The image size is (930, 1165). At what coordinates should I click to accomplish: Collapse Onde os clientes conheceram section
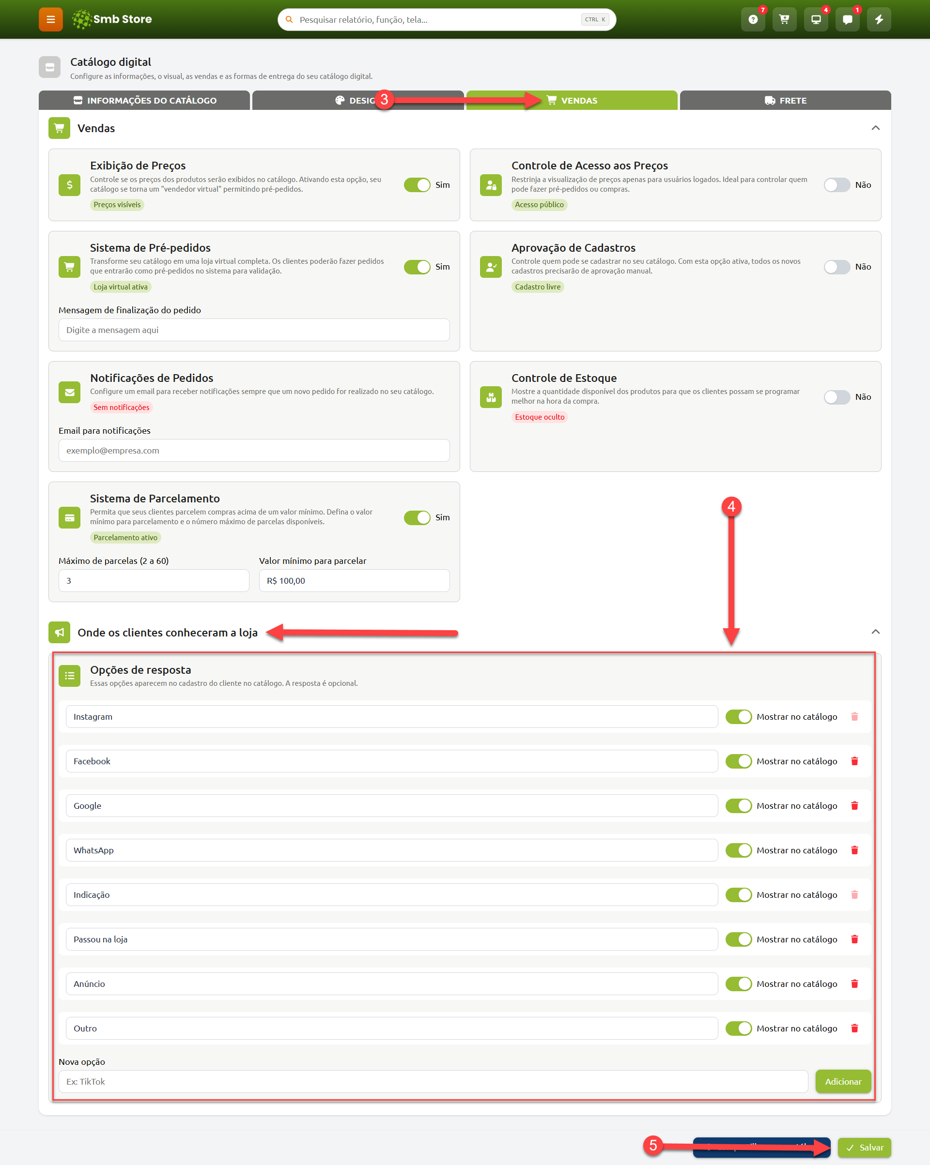click(875, 632)
